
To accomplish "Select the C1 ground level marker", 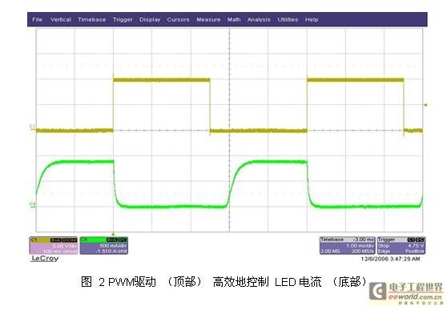I will (32, 127).
